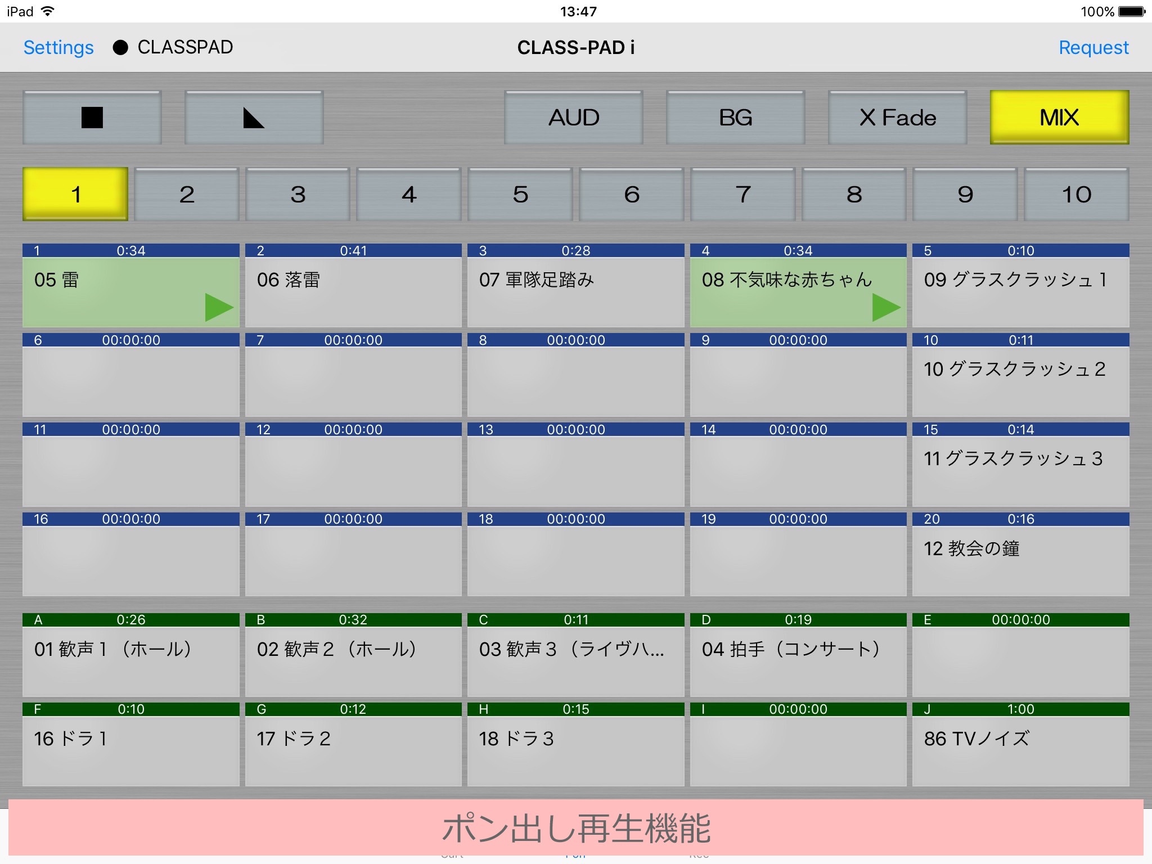The height and width of the screenshot is (864, 1152).
Task: Switch to bank 8
Action: click(854, 194)
